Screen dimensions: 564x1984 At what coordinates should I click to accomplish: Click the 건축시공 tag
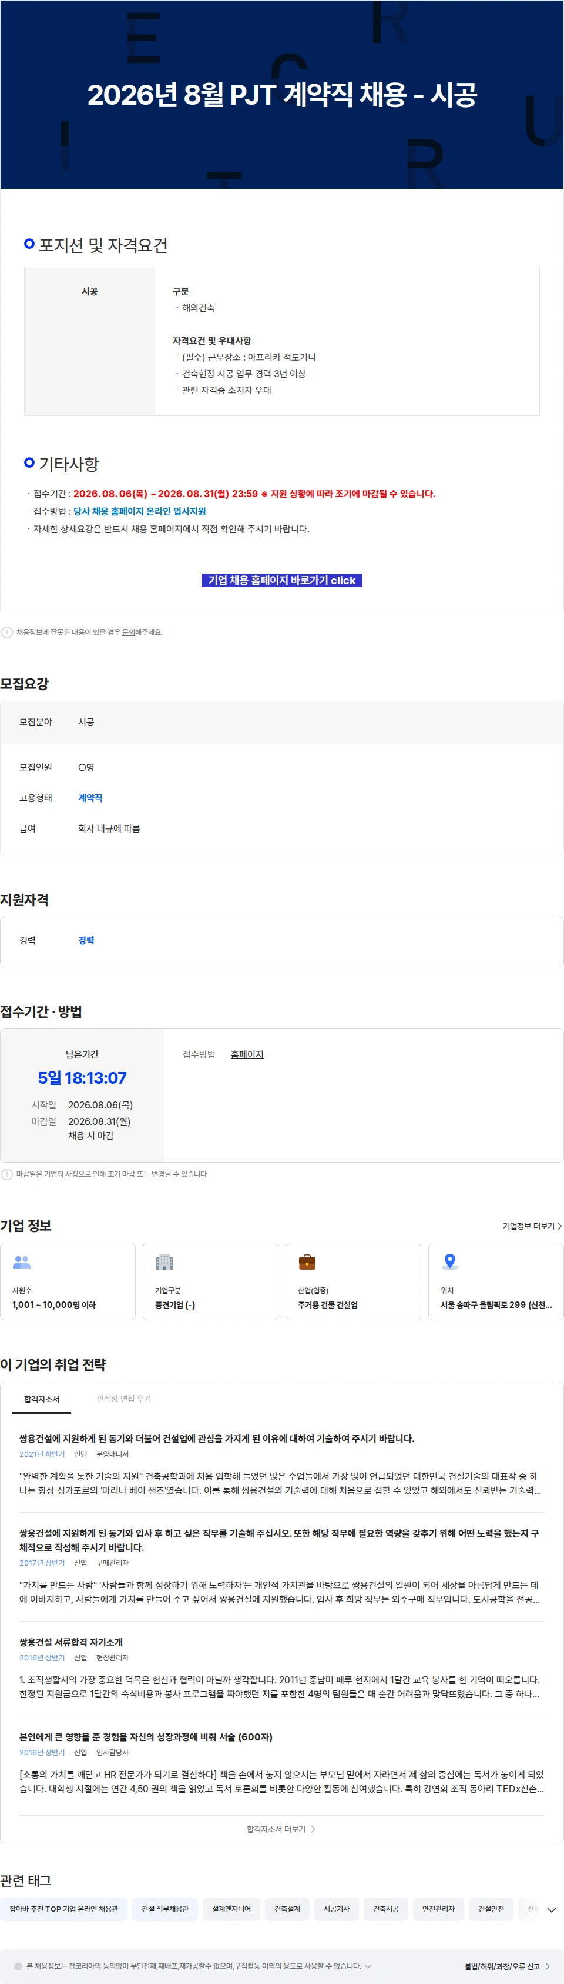[x=385, y=1909]
